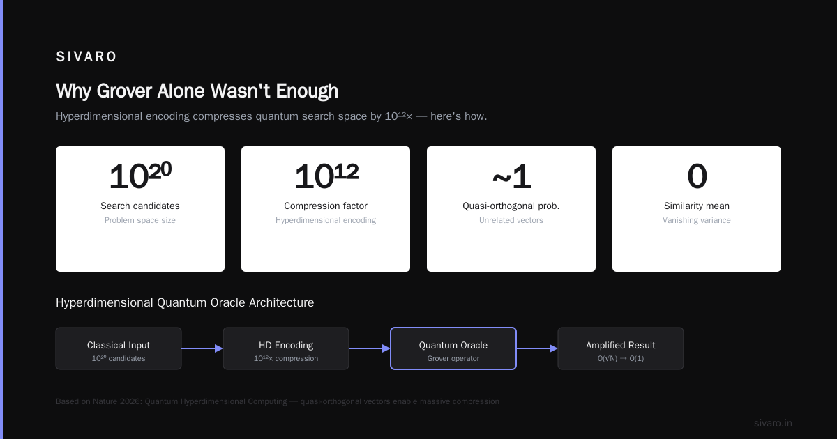
Task: Click the highlighted Quantum Oracle box
Action: click(x=453, y=348)
